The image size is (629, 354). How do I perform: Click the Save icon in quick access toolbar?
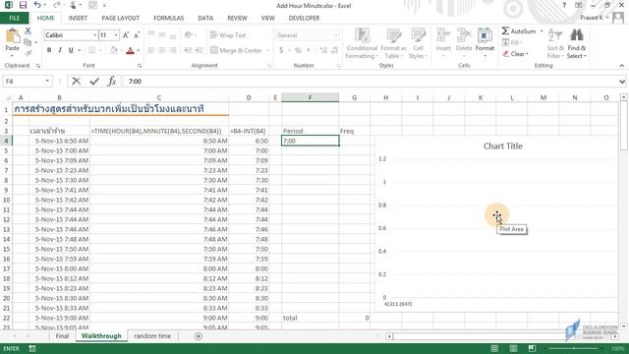point(23,5)
